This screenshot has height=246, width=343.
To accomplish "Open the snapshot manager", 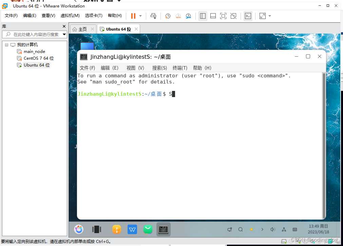I will point(188,16).
